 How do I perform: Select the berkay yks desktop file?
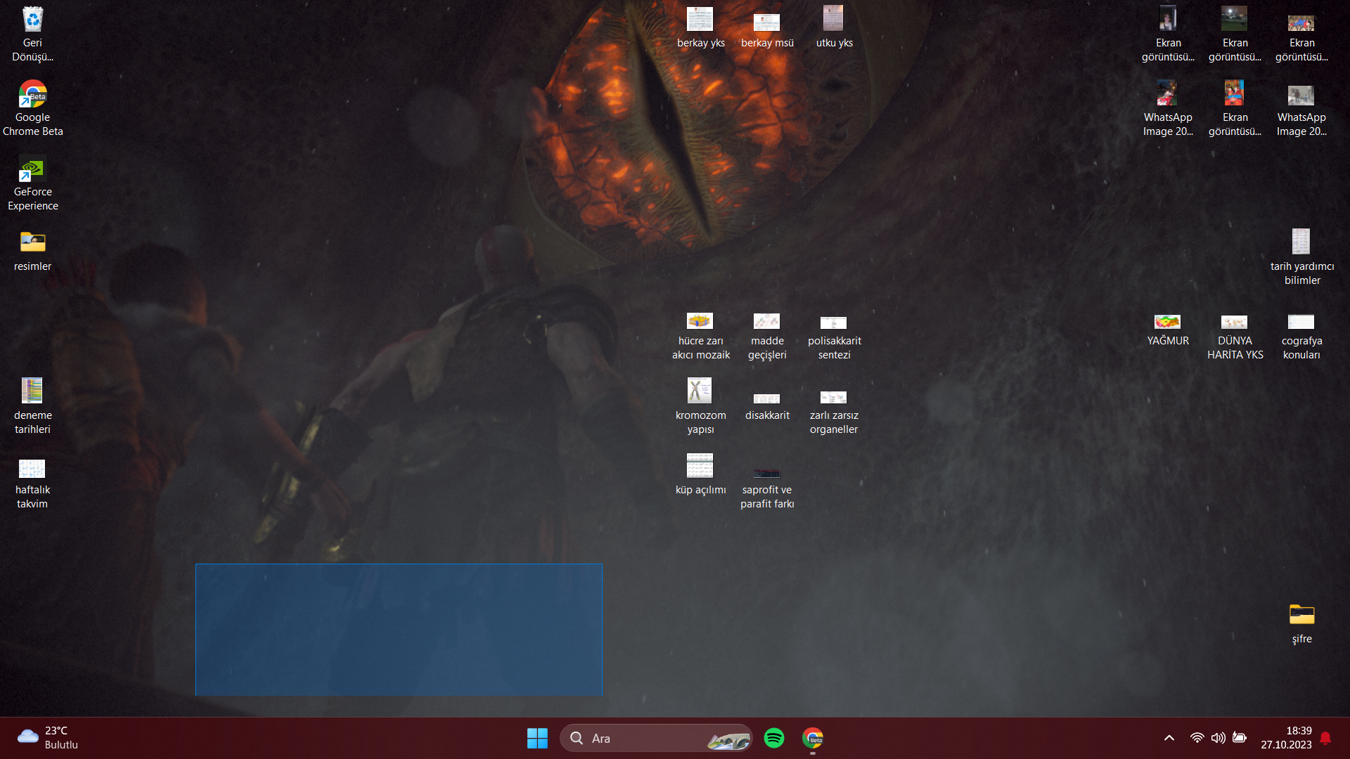point(700,28)
